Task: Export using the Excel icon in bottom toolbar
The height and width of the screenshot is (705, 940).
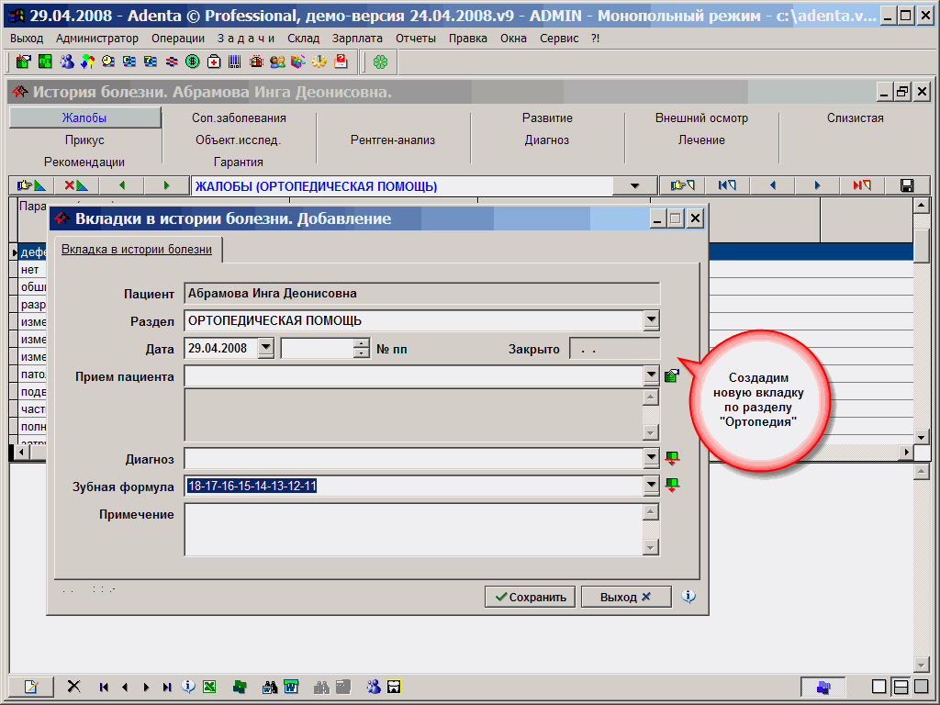Action: (209, 687)
